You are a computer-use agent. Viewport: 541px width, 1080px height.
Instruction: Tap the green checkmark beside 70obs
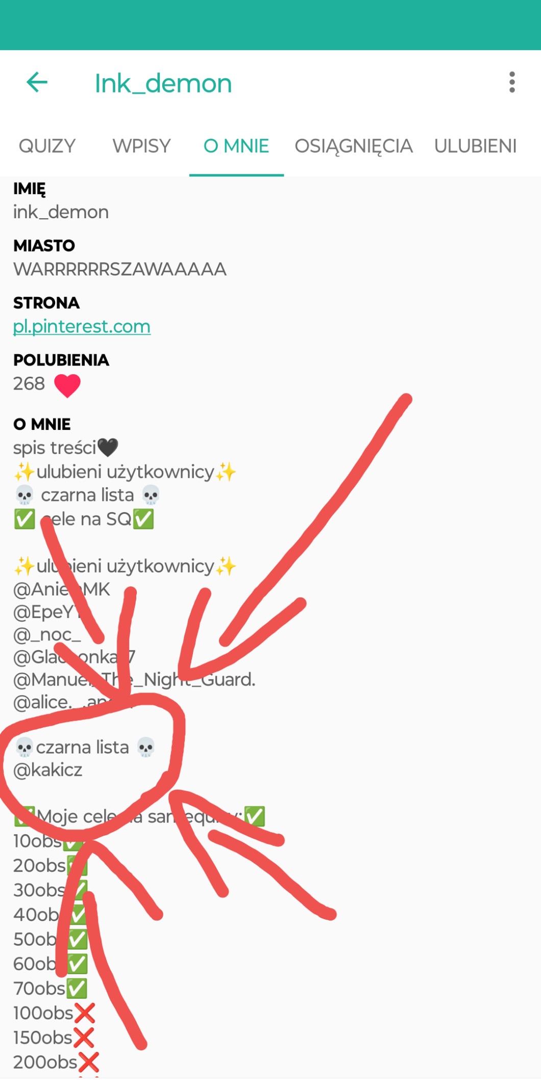click(x=77, y=988)
